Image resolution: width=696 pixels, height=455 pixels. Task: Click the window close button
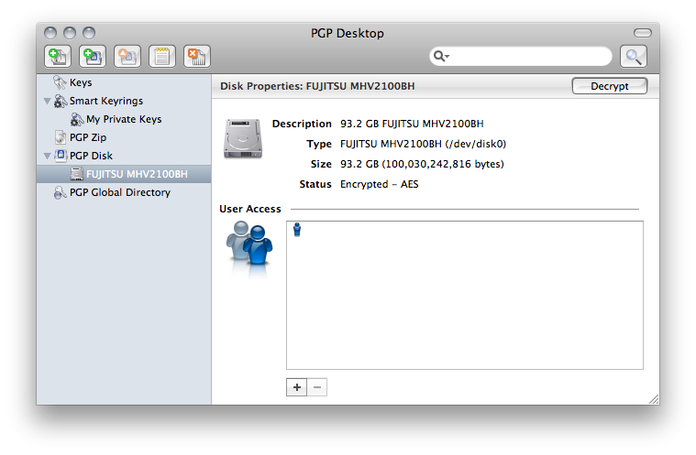[50, 33]
